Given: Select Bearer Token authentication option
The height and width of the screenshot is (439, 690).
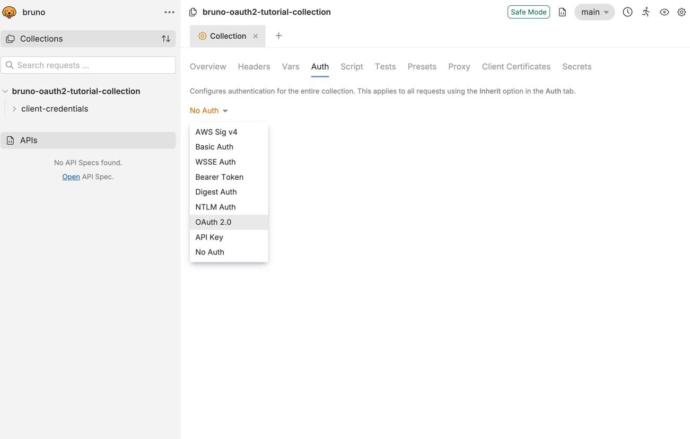Looking at the screenshot, I should coord(219,177).
